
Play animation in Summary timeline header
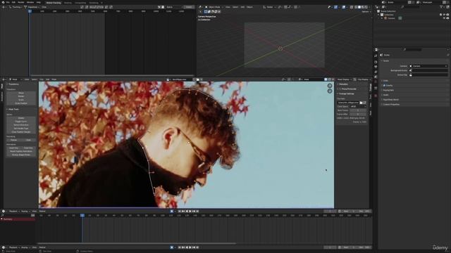190,211
